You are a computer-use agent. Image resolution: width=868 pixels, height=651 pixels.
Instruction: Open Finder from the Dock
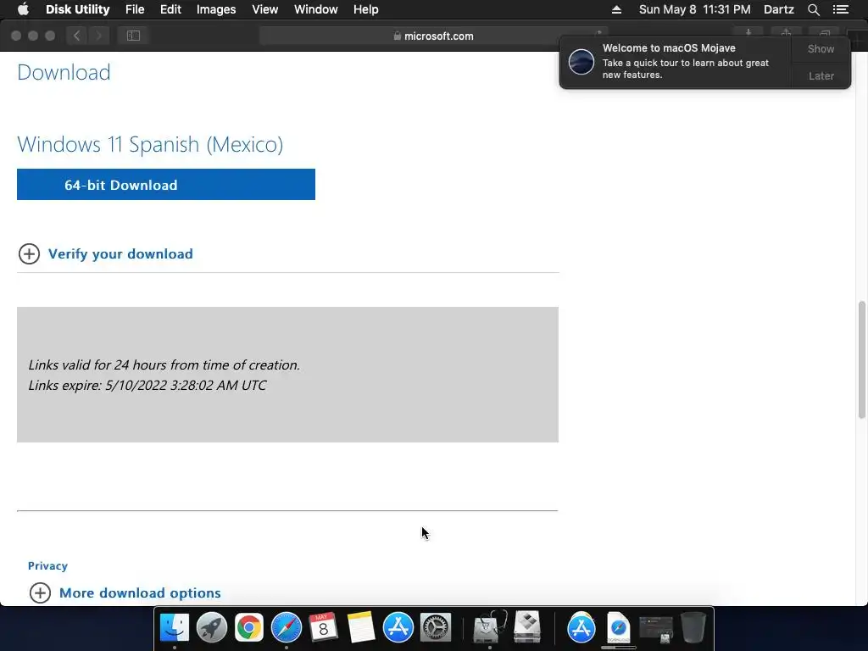pyautogui.click(x=175, y=628)
